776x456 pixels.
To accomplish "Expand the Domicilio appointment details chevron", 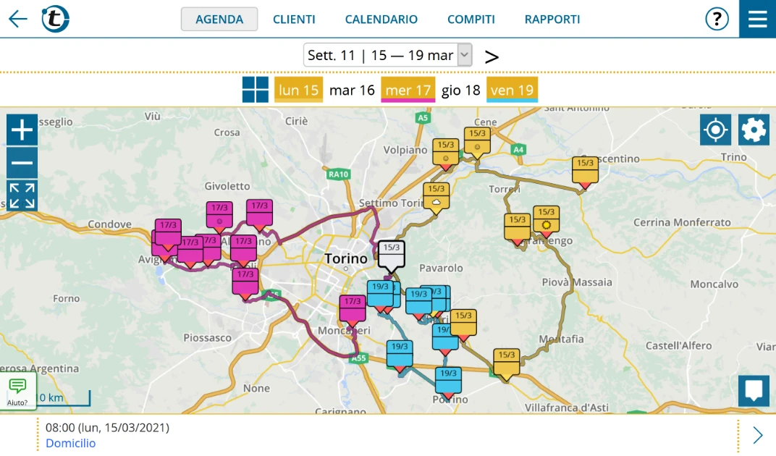I will [757, 435].
